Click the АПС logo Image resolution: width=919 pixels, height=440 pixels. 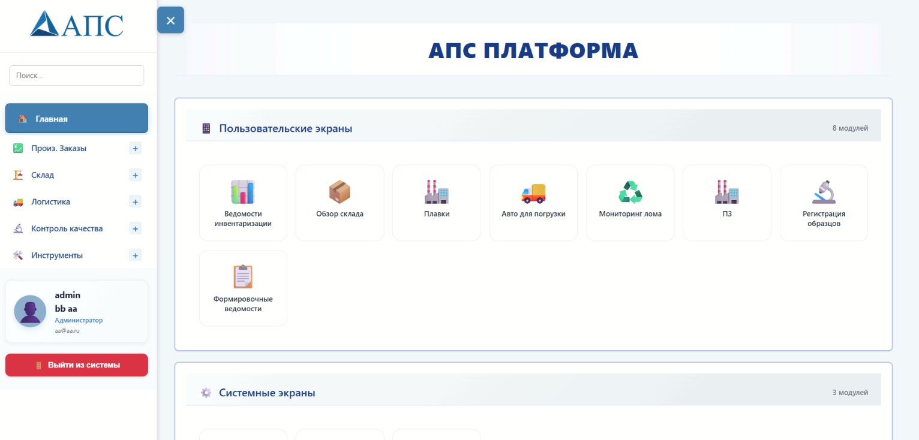[x=77, y=24]
